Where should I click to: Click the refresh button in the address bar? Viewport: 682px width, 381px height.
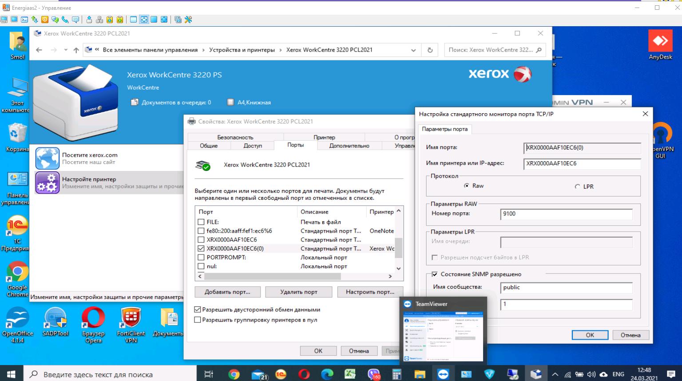(430, 50)
